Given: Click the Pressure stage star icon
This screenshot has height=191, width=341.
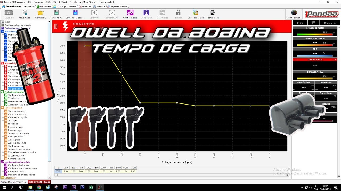Looking at the screenshot, I should click(x=6, y=130).
